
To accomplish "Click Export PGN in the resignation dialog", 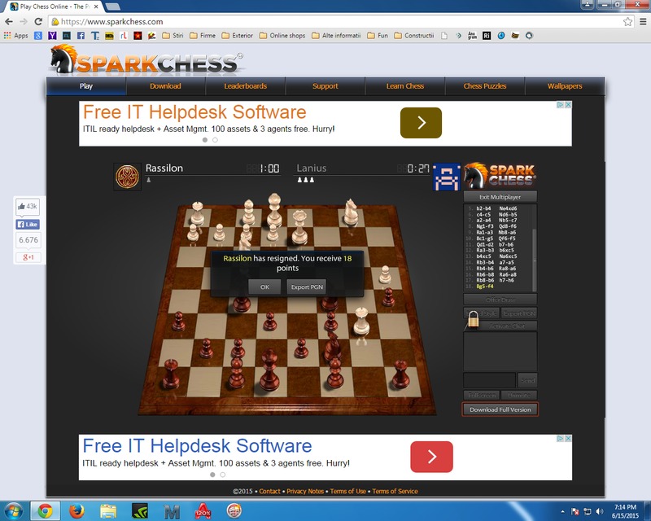I will pyautogui.click(x=307, y=287).
